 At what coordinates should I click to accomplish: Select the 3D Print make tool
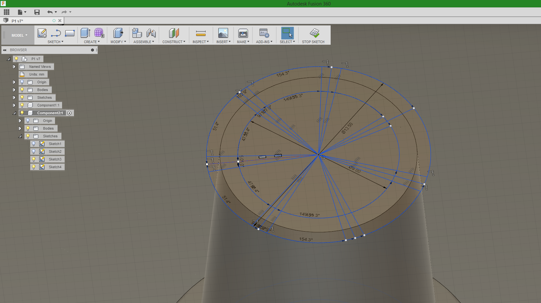pyautogui.click(x=243, y=33)
